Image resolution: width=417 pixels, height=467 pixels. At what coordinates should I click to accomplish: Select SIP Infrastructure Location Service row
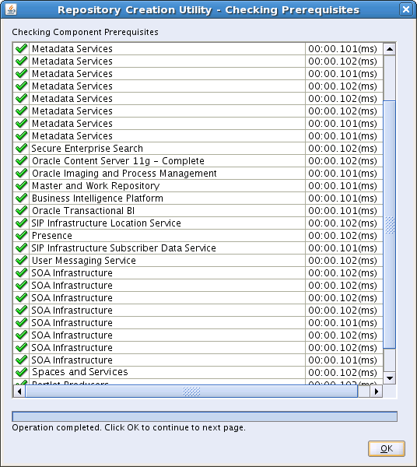pyautogui.click(x=198, y=223)
